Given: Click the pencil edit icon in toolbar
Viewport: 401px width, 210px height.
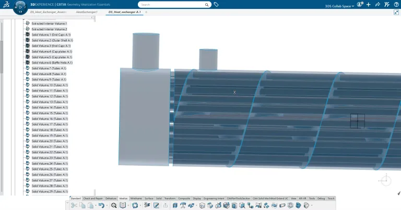Looking at the screenshot, I should [156, 205].
